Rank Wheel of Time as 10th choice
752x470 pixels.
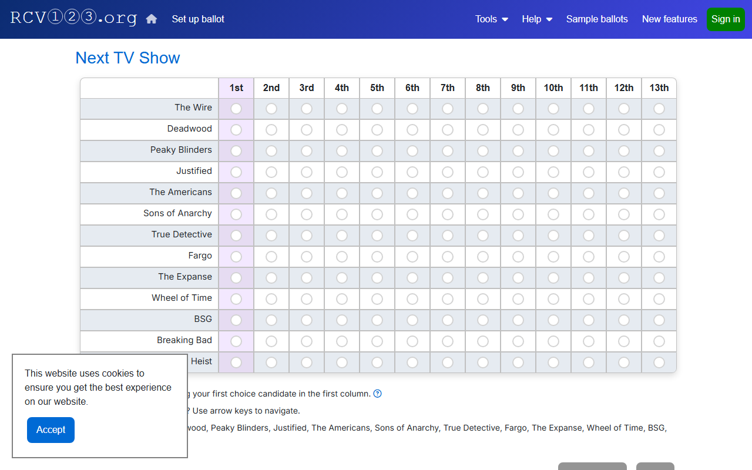click(553, 299)
